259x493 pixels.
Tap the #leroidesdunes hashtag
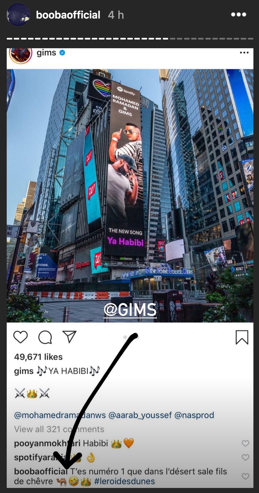(124, 481)
